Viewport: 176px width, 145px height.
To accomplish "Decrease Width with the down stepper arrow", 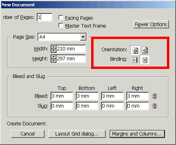I will pyautogui.click(x=54, y=51).
